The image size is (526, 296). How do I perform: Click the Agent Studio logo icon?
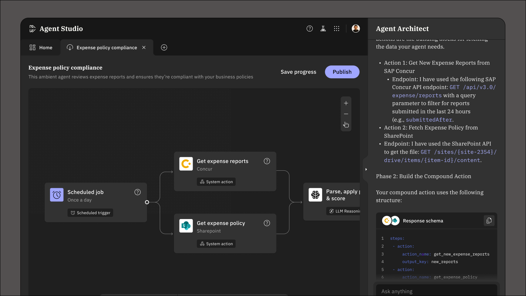point(32,29)
